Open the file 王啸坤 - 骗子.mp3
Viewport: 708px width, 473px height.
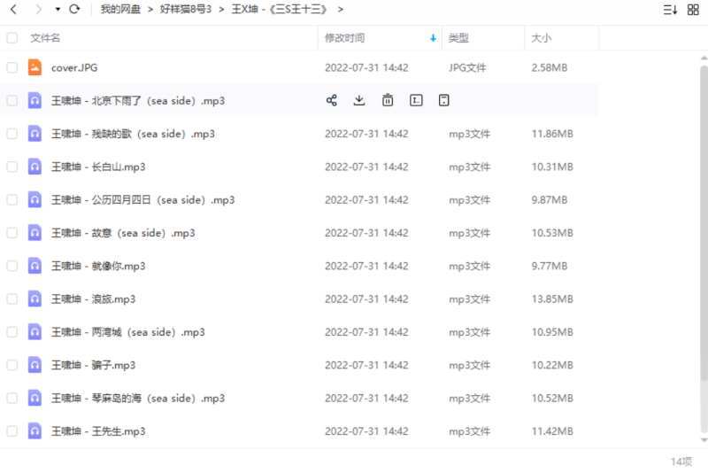coord(93,365)
